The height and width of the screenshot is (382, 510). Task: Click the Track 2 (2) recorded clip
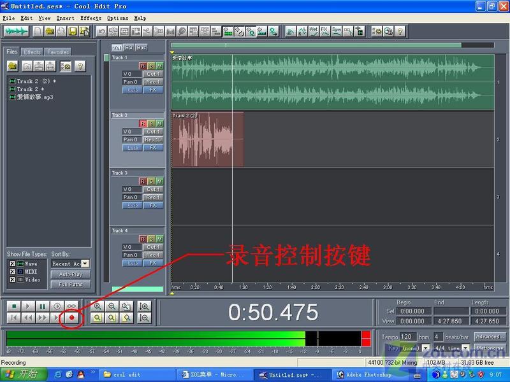(x=208, y=139)
